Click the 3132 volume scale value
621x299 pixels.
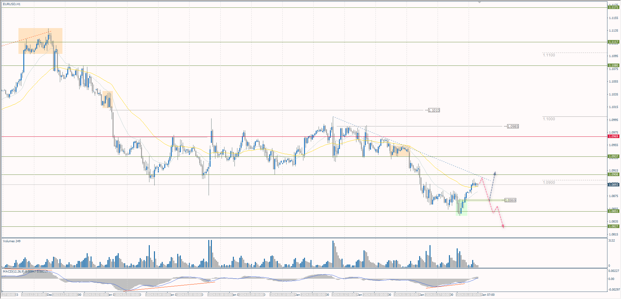click(x=612, y=241)
